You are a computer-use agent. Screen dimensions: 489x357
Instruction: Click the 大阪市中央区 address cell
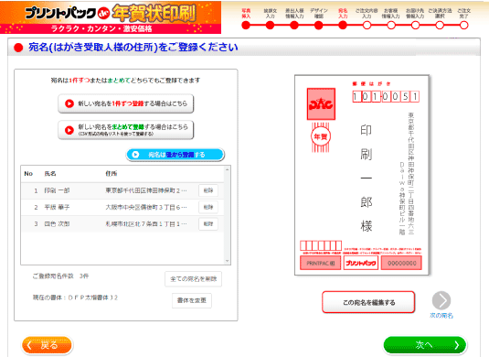pos(146,207)
